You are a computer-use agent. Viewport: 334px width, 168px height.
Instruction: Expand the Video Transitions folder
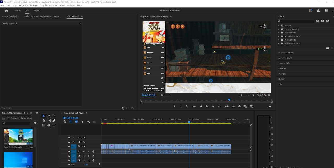[x=279, y=43]
